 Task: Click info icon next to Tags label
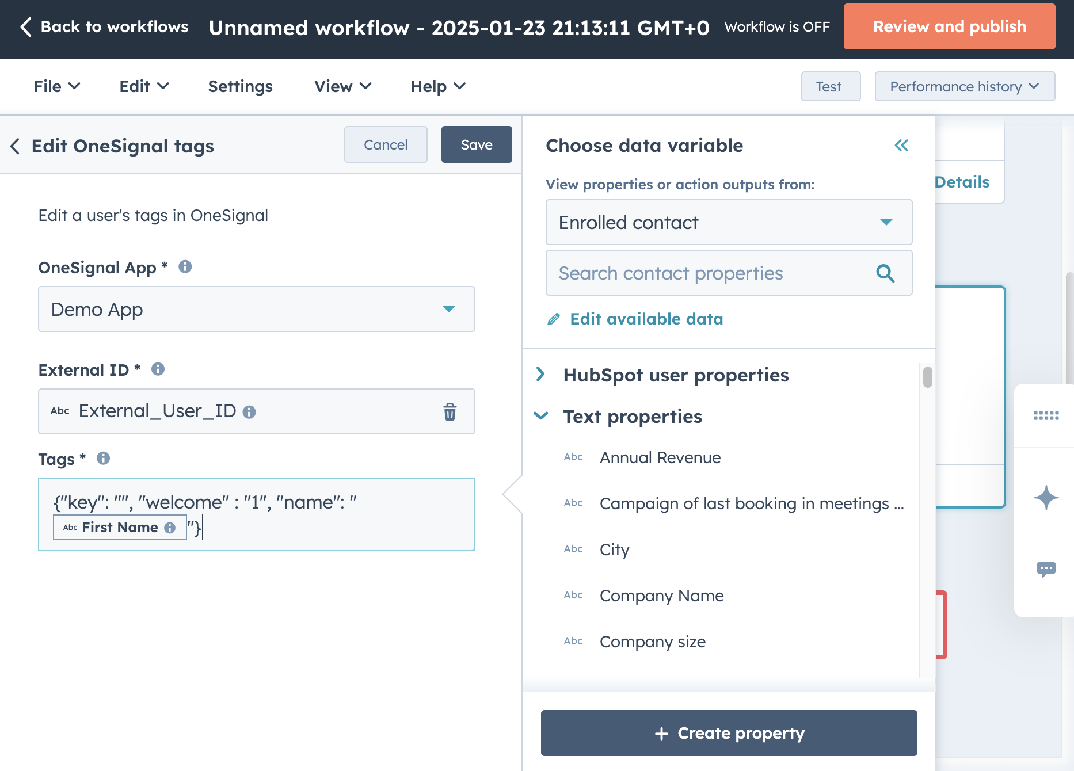pos(103,458)
